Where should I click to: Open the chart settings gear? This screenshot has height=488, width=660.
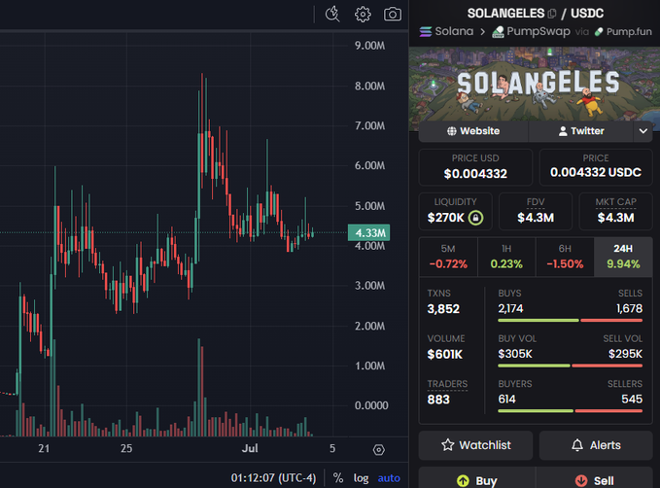363,15
